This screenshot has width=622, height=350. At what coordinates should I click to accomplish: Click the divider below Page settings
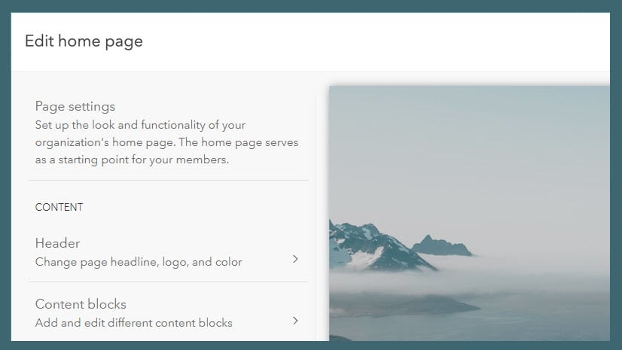pos(169,181)
